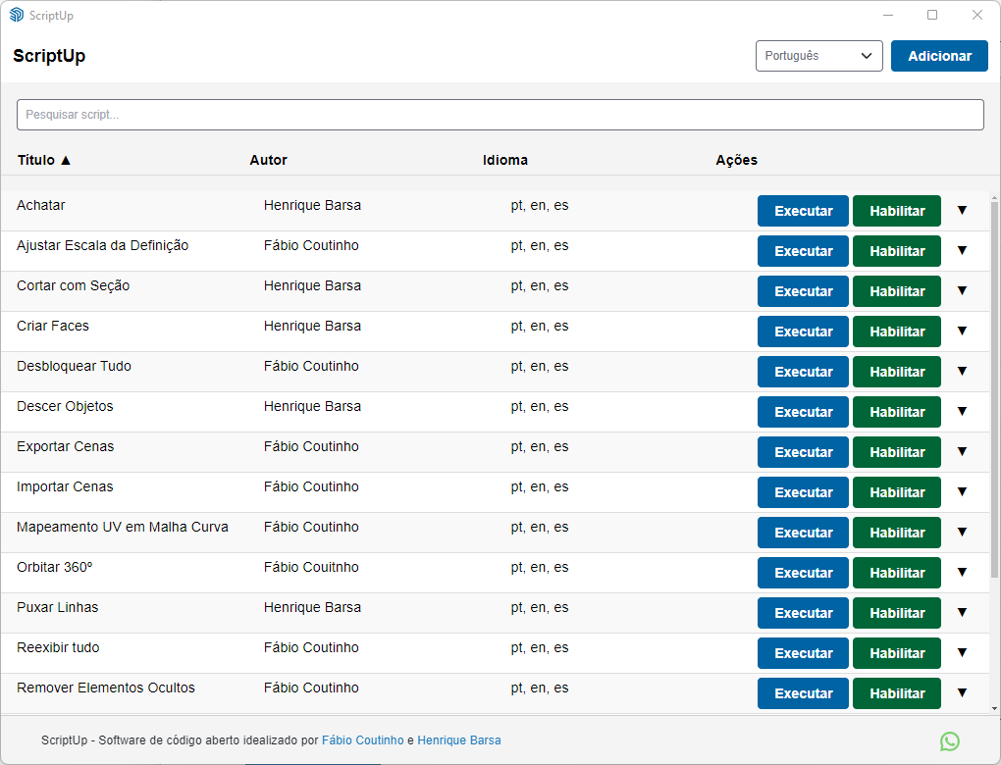This screenshot has height=765, width=1001.
Task: Run the Importar Cenas script
Action: coord(803,492)
